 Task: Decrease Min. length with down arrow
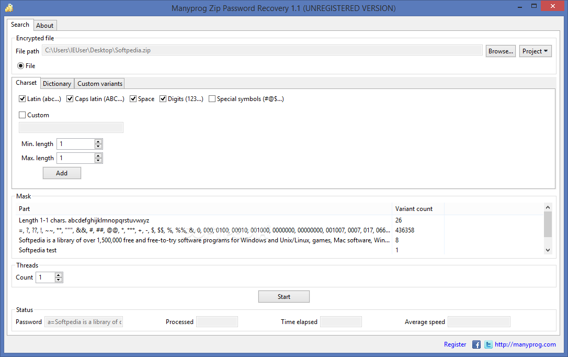tap(98, 146)
